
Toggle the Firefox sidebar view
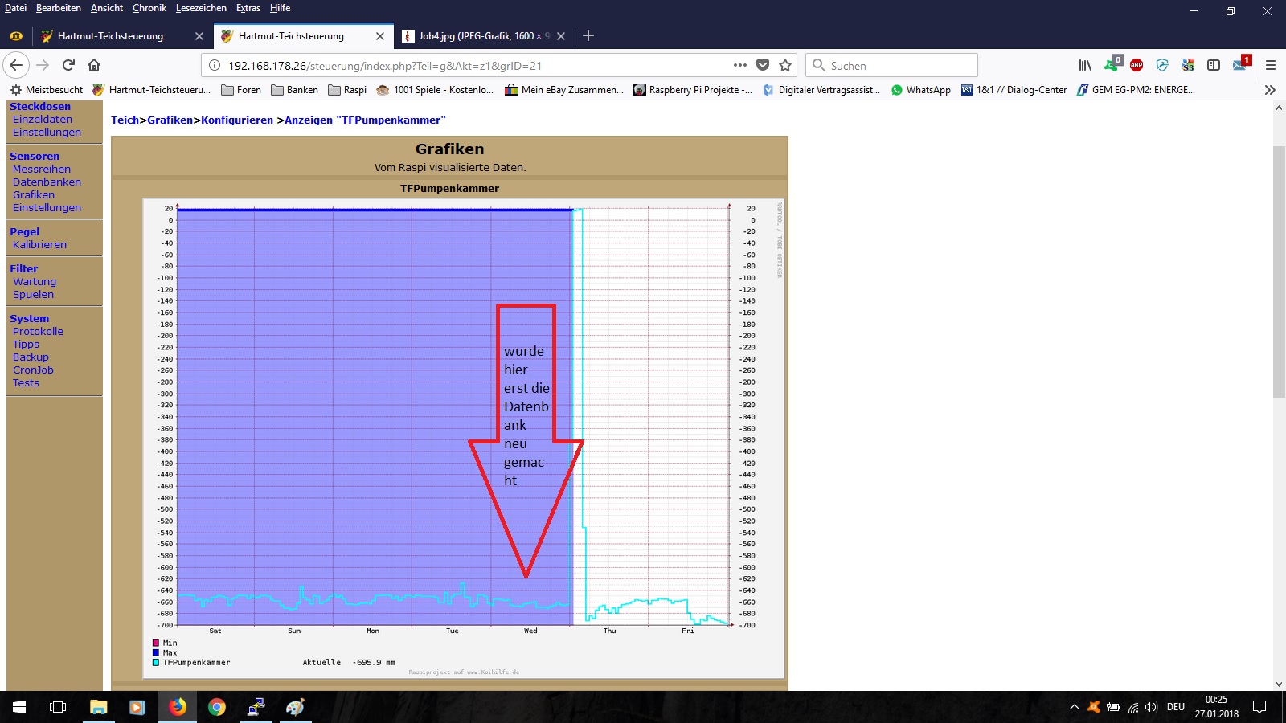coord(1214,65)
